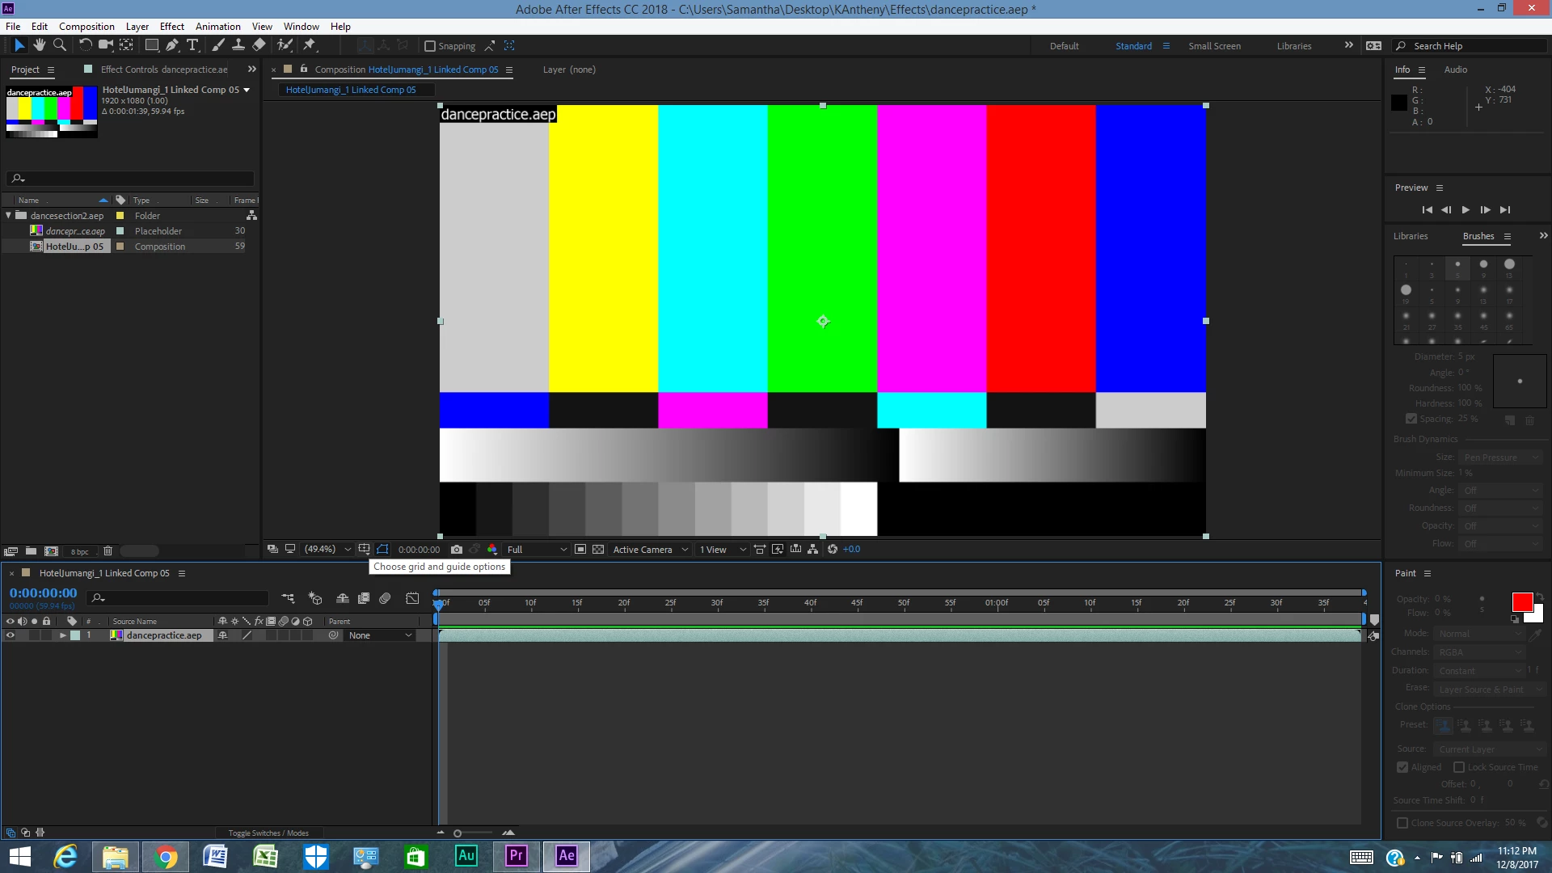Switch to the Brushes tab
Screen dimensions: 1552x873
[1478, 236]
